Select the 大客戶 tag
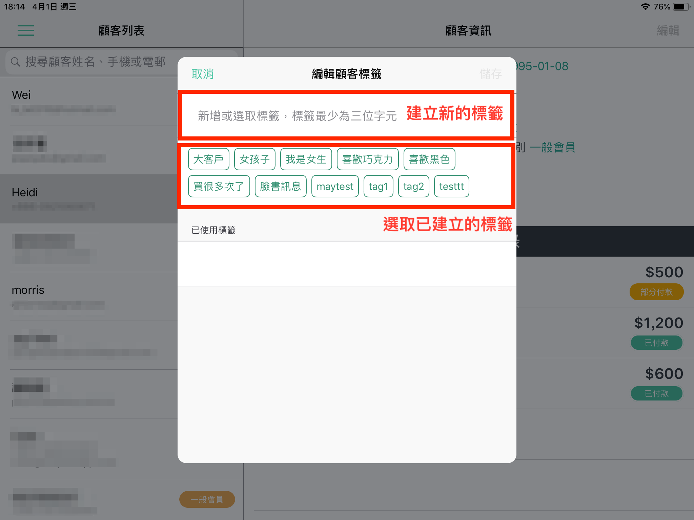The width and height of the screenshot is (694, 520). point(208,159)
